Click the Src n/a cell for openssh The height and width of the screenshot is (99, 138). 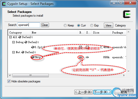pyautogui.click(x=87, y=57)
